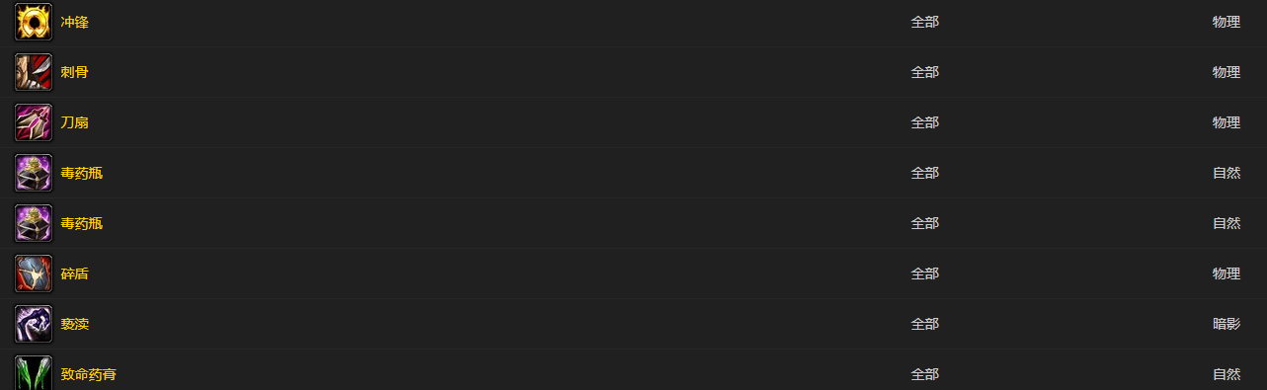Open the 冲锋 spell link

74,22
